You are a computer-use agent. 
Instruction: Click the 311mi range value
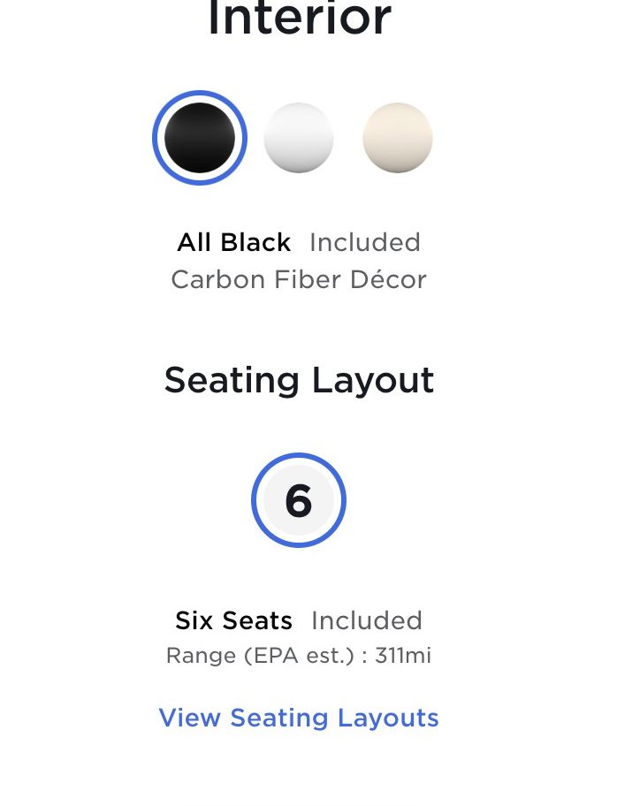403,656
